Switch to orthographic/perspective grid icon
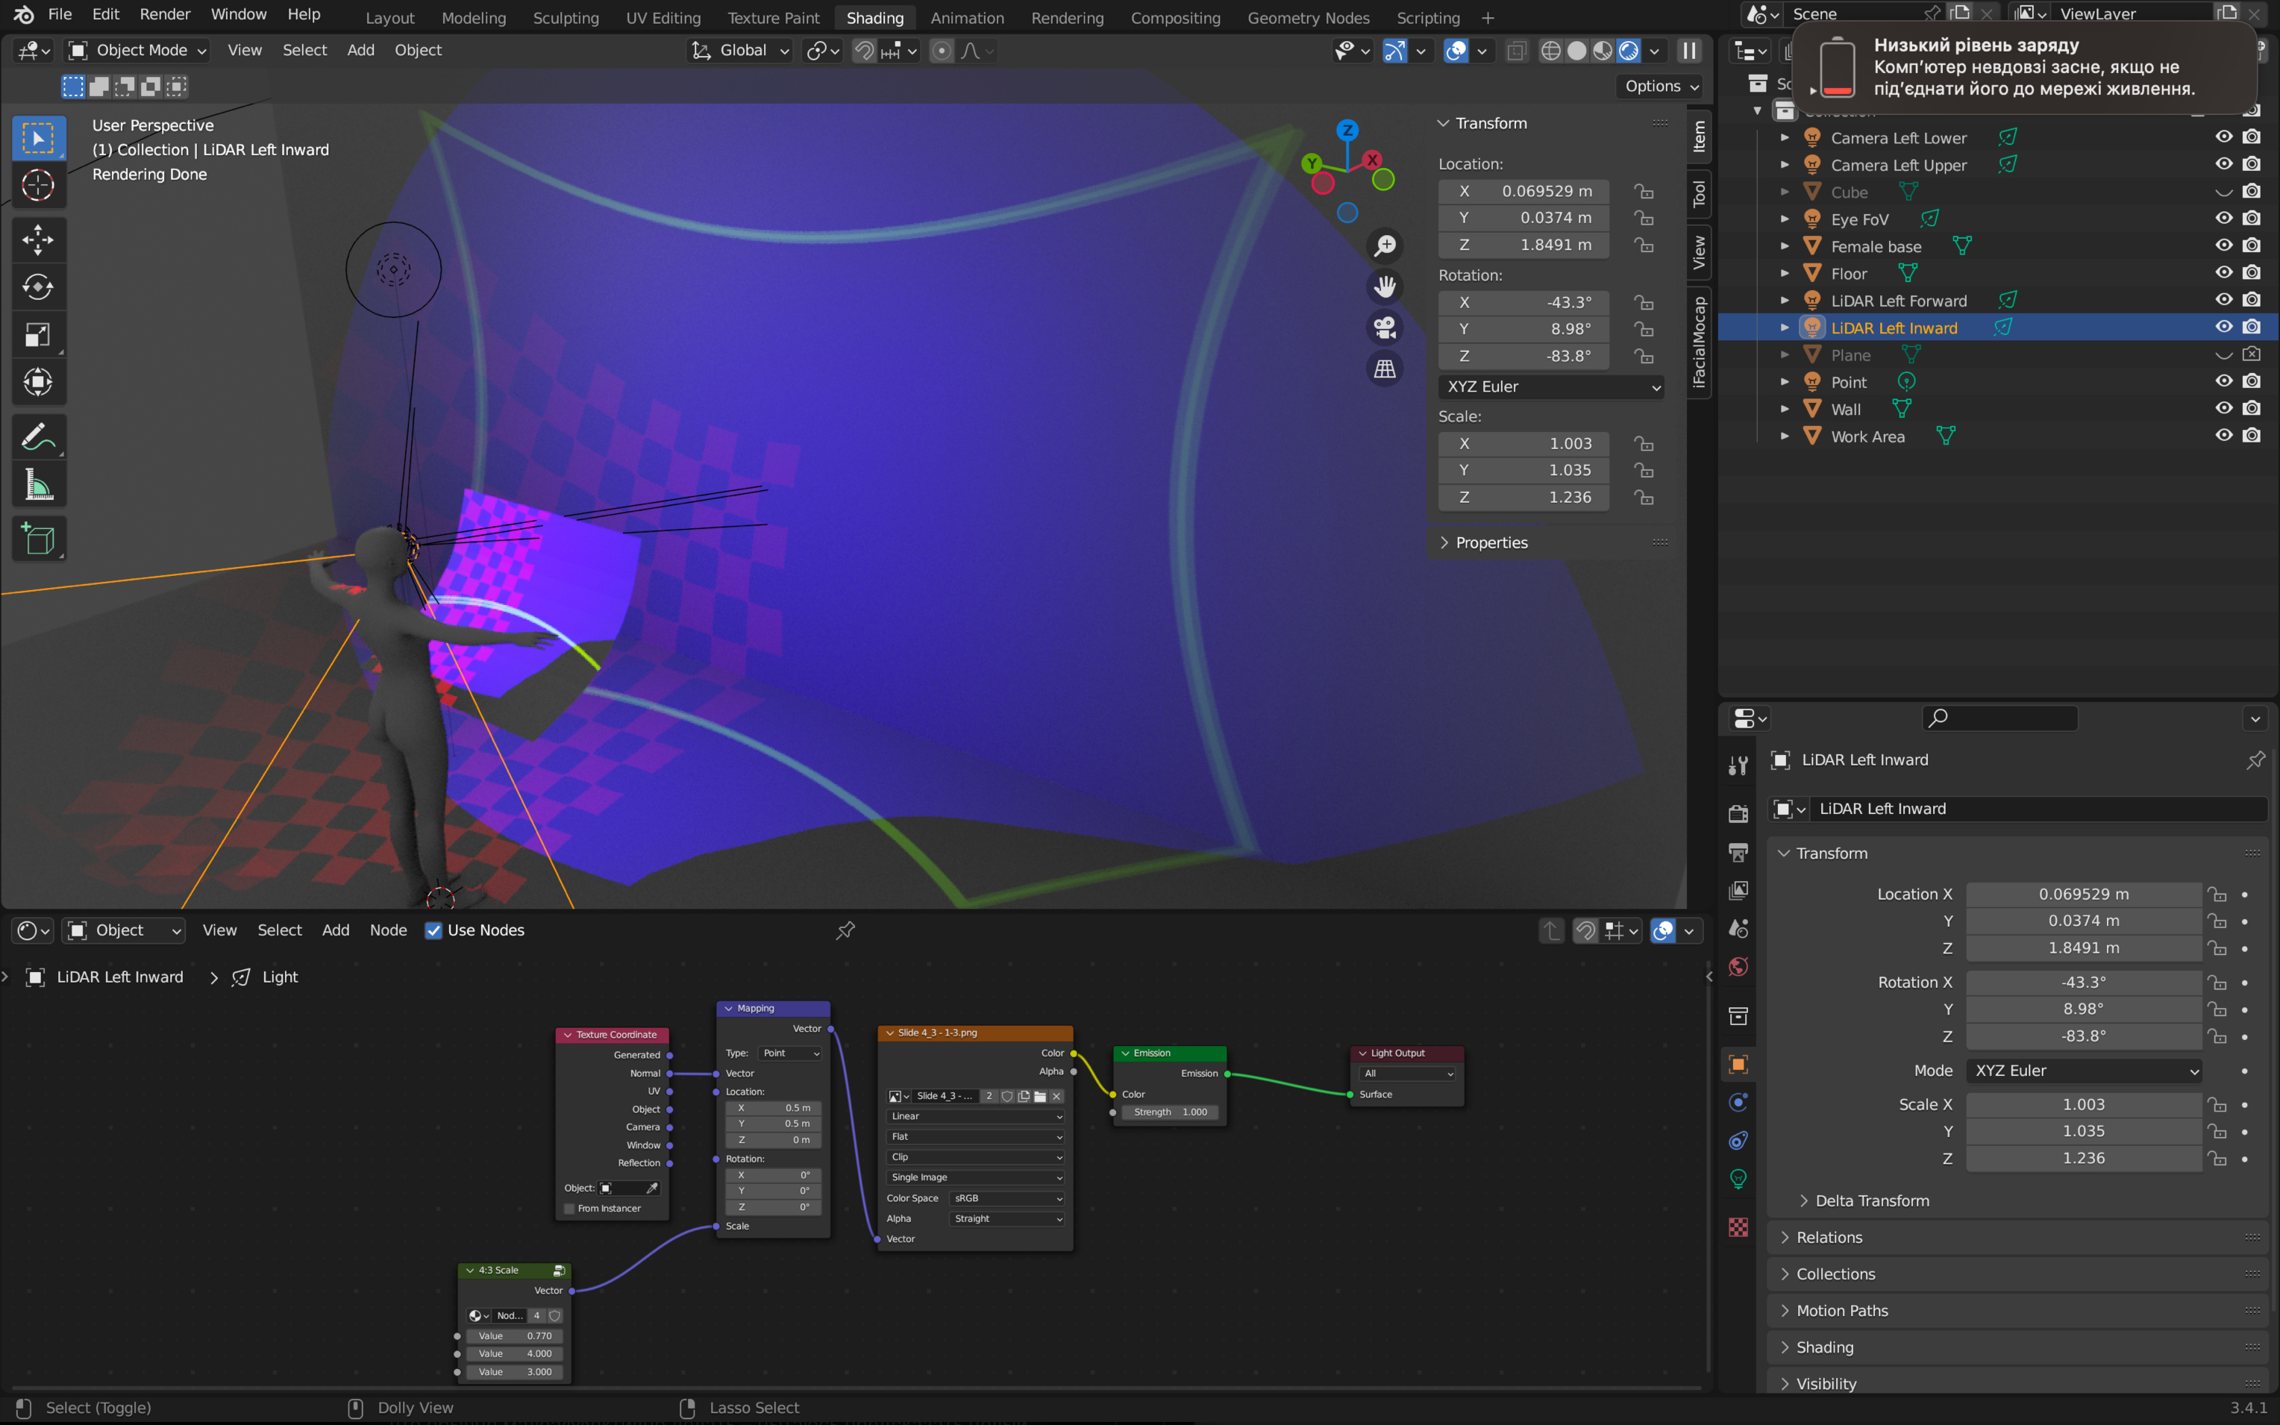 pos(1385,369)
